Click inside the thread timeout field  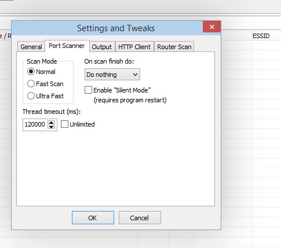tap(35, 124)
